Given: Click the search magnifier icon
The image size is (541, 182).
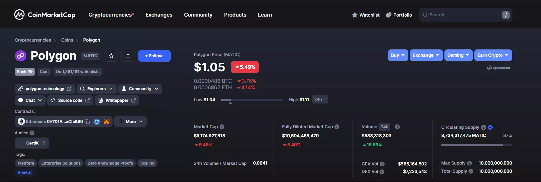Looking at the screenshot, I should coord(425,15).
